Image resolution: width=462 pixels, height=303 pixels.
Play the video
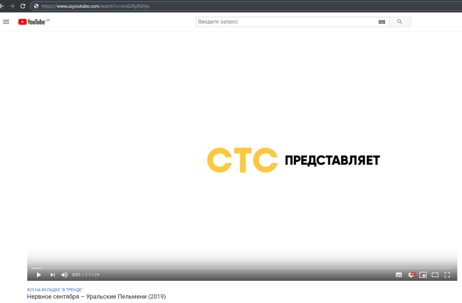(39, 275)
